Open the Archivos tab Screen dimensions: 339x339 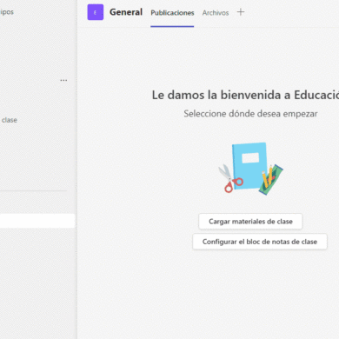pyautogui.click(x=216, y=13)
